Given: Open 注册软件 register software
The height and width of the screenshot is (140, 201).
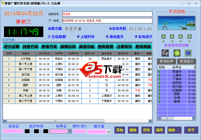Looking at the screenshot, I should [x=124, y=47].
